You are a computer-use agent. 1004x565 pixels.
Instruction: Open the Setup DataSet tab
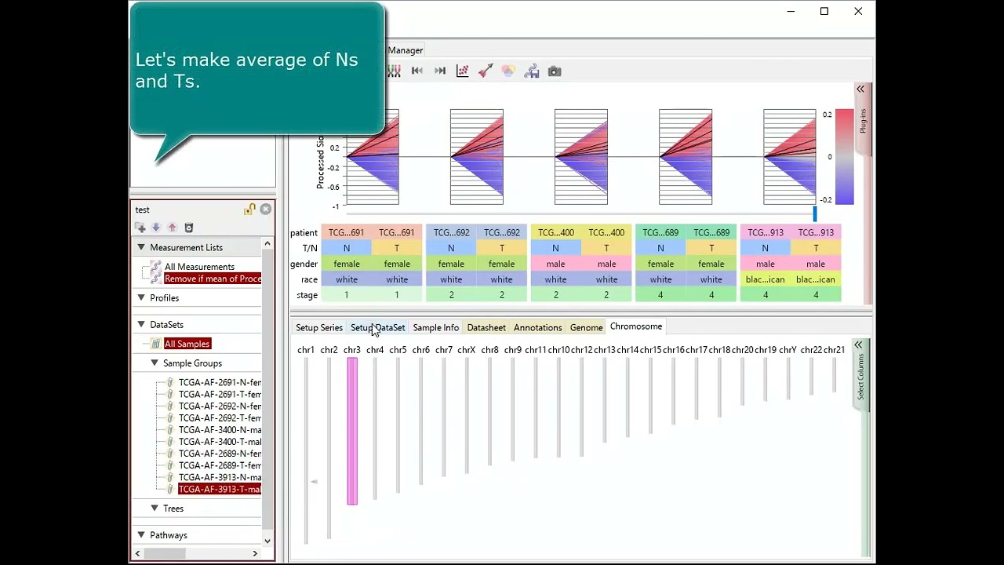pos(378,327)
